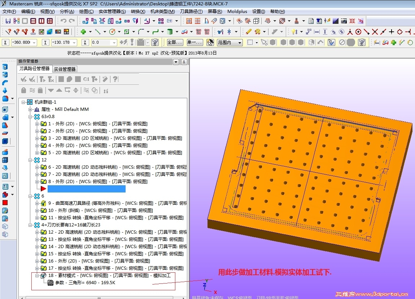
Task: Click the yellow pencil delete entities icon
Action: 248,32
